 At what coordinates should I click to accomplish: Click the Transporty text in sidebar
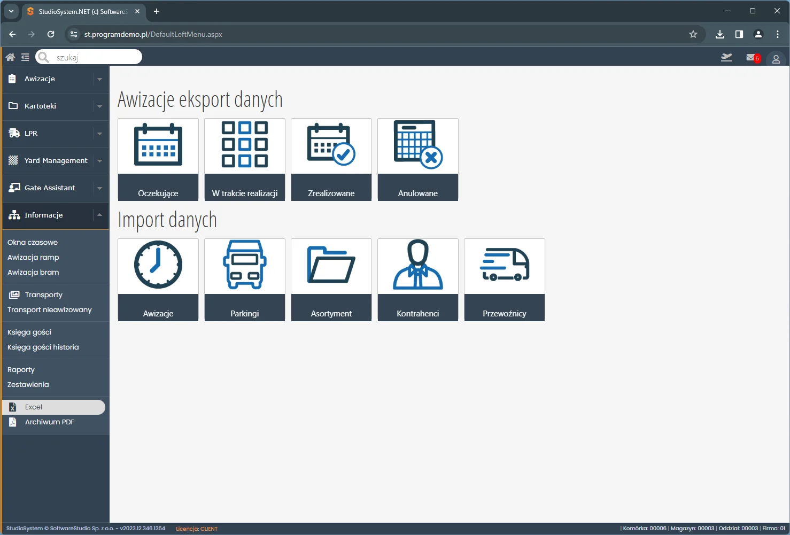44,294
